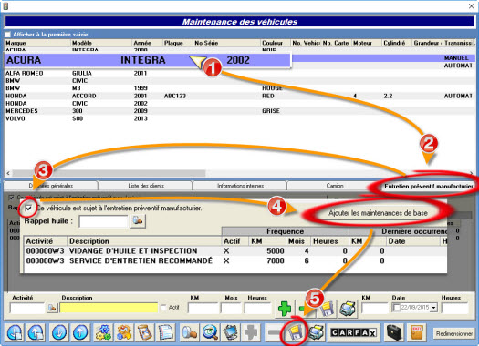The height and width of the screenshot is (346, 479).
Task: Sort by the Modèle column header
Action: [x=101, y=43]
